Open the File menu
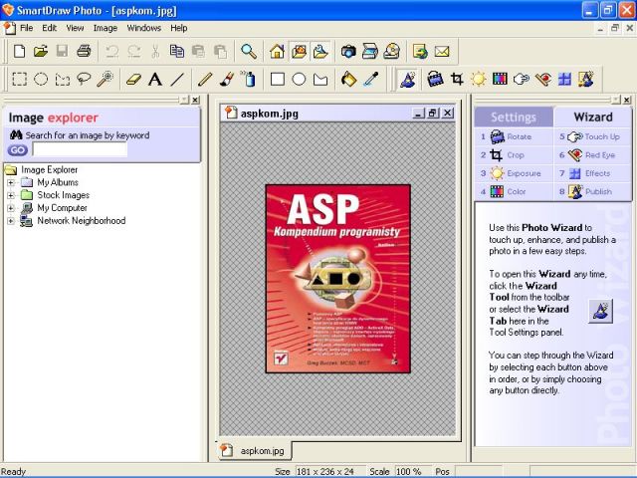The height and width of the screenshot is (478, 637). 26,28
